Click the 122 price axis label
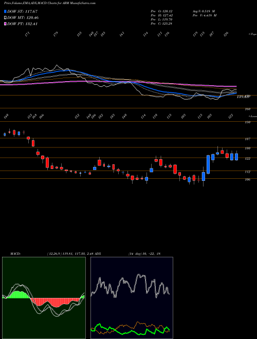This screenshot has width=257, height=339. tap(248, 159)
